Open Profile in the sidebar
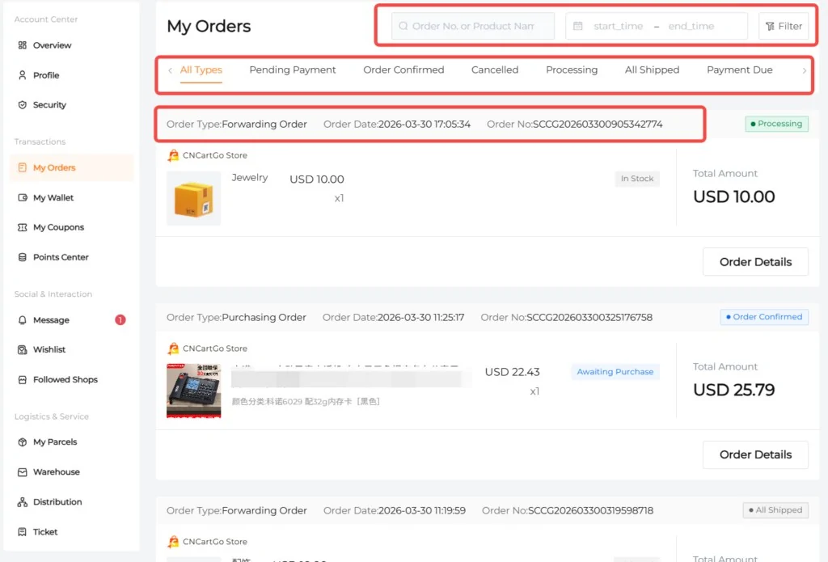Image resolution: width=828 pixels, height=562 pixels. pos(46,75)
